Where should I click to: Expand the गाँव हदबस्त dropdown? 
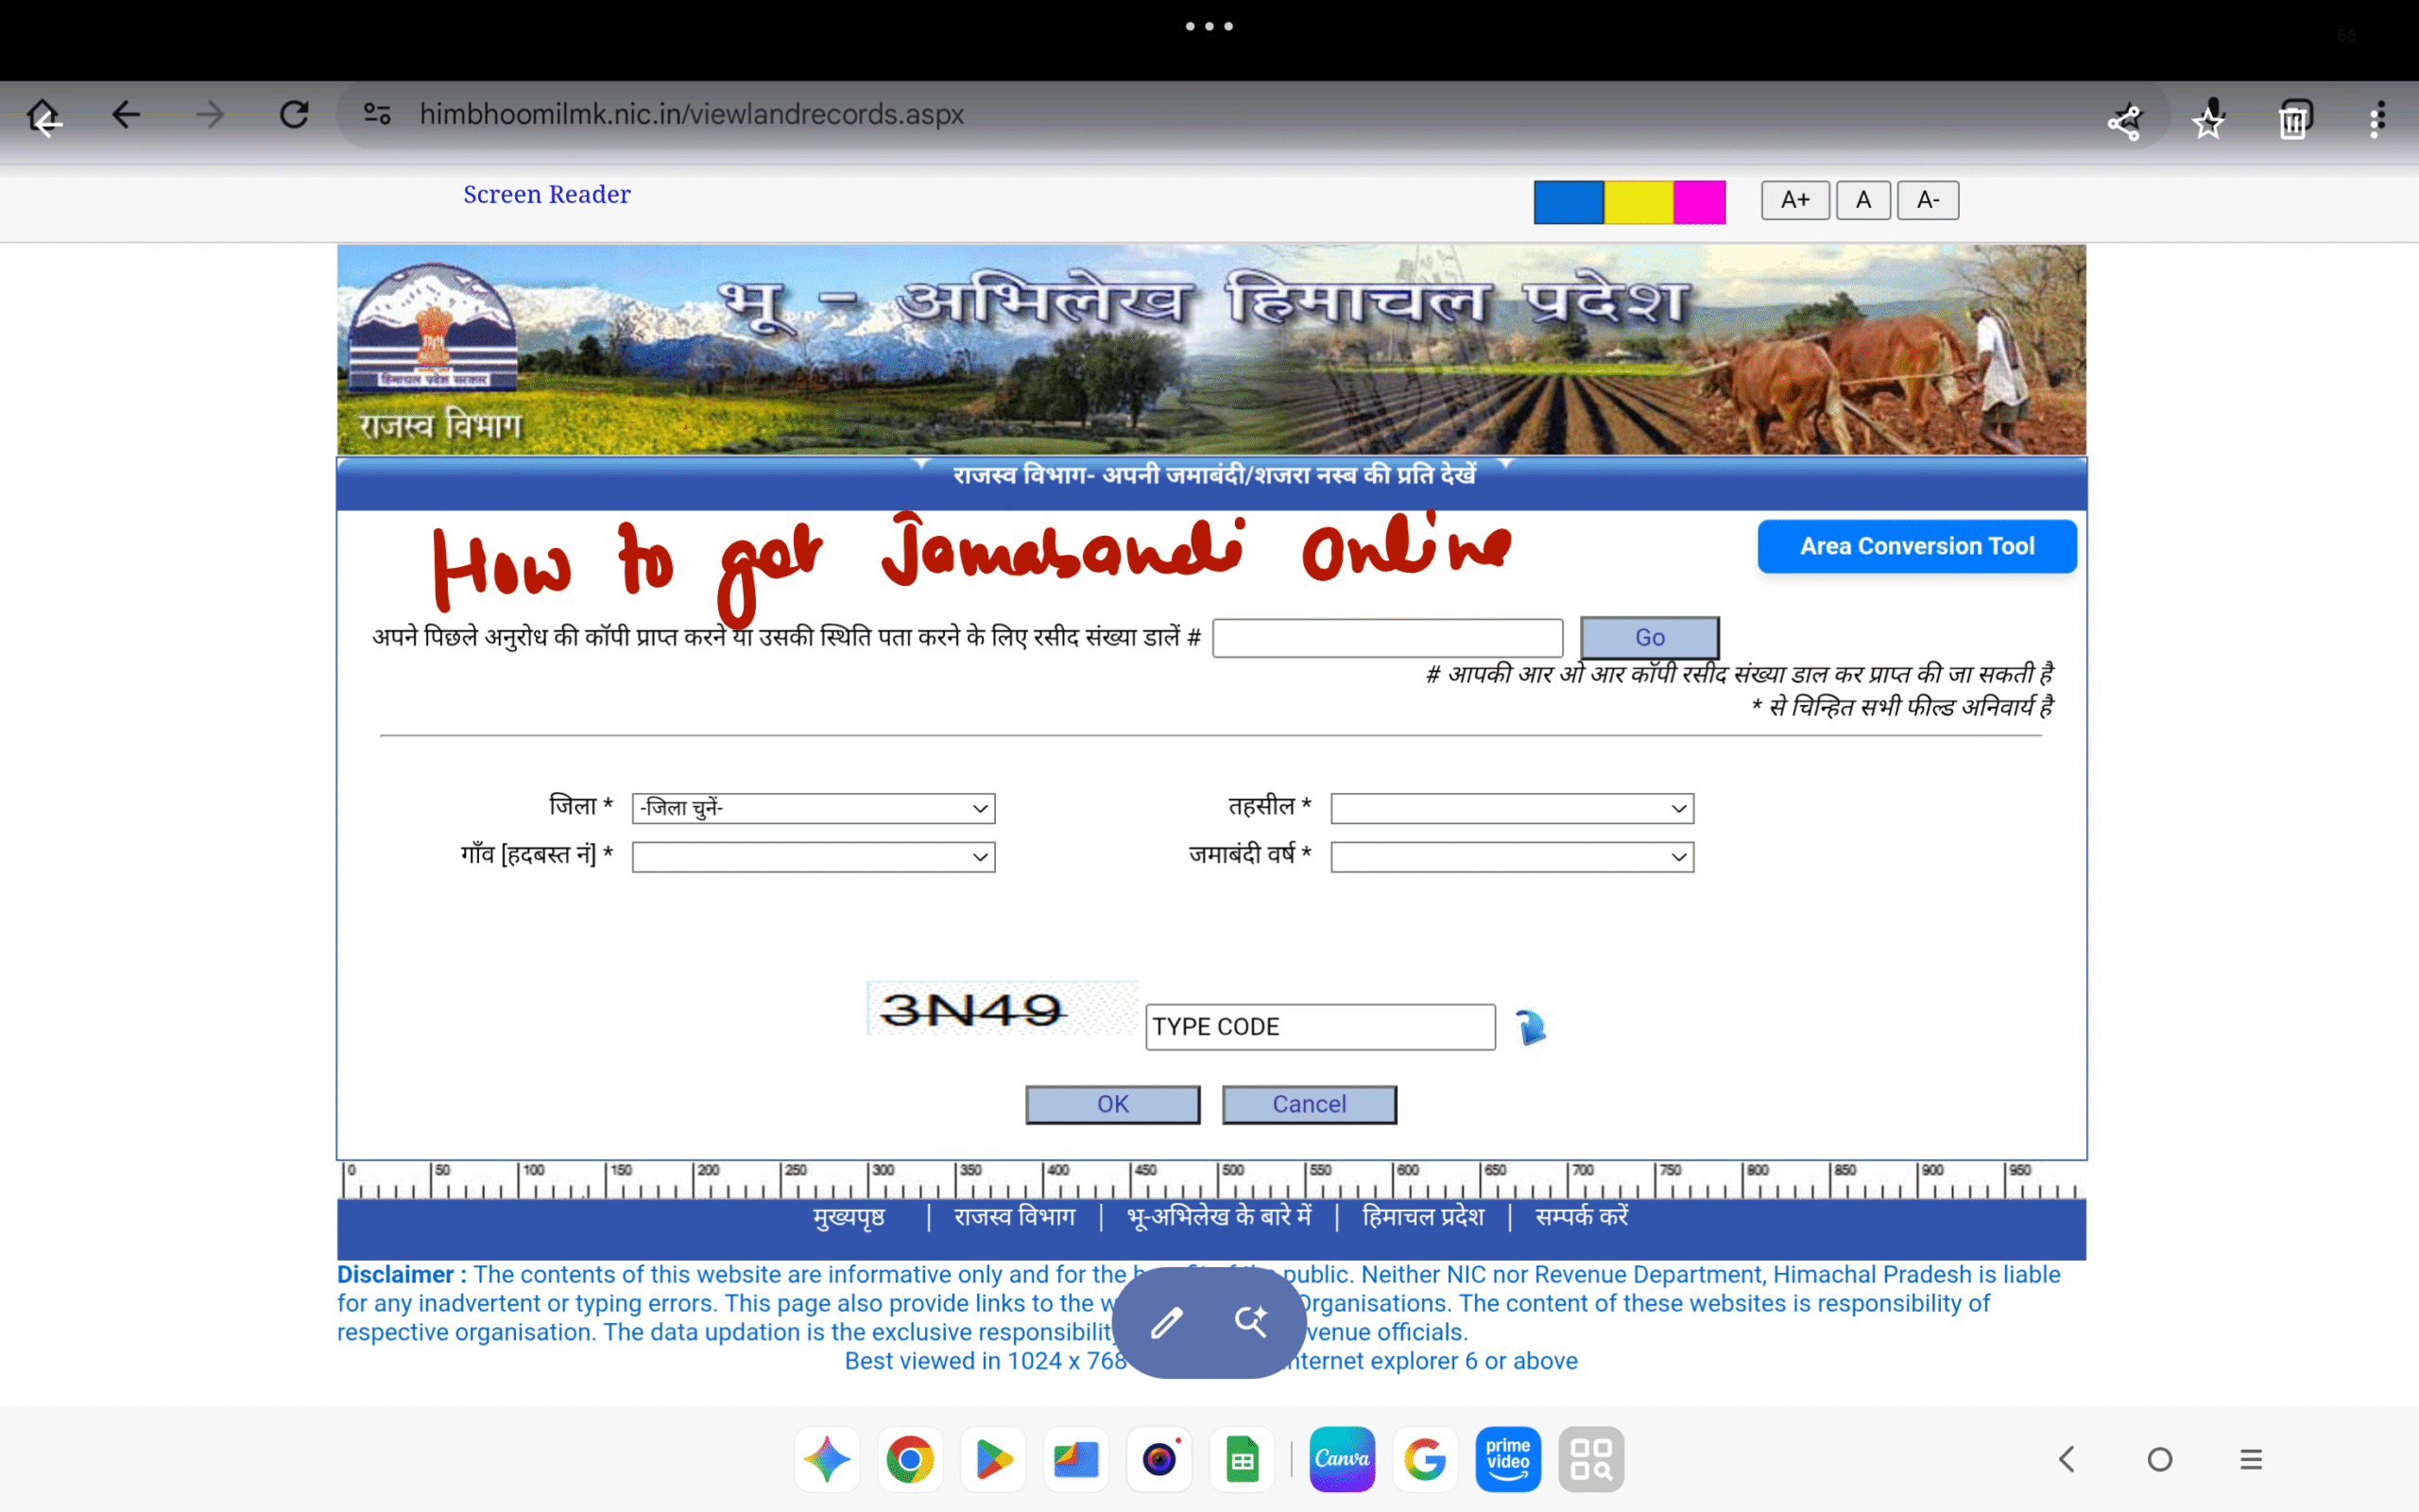[x=813, y=857]
